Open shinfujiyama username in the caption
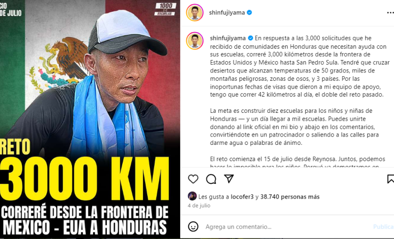The width and height of the screenshot is (394, 239). [x=228, y=38]
